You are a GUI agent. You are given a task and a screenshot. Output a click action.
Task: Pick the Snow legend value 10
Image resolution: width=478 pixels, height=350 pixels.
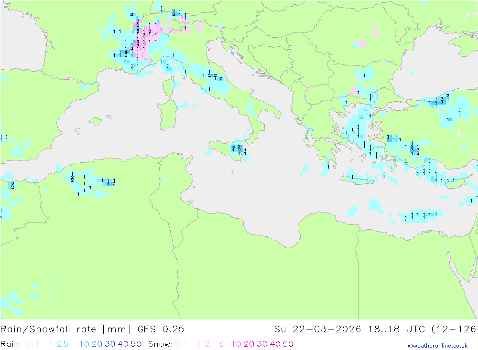pyautogui.click(x=236, y=344)
